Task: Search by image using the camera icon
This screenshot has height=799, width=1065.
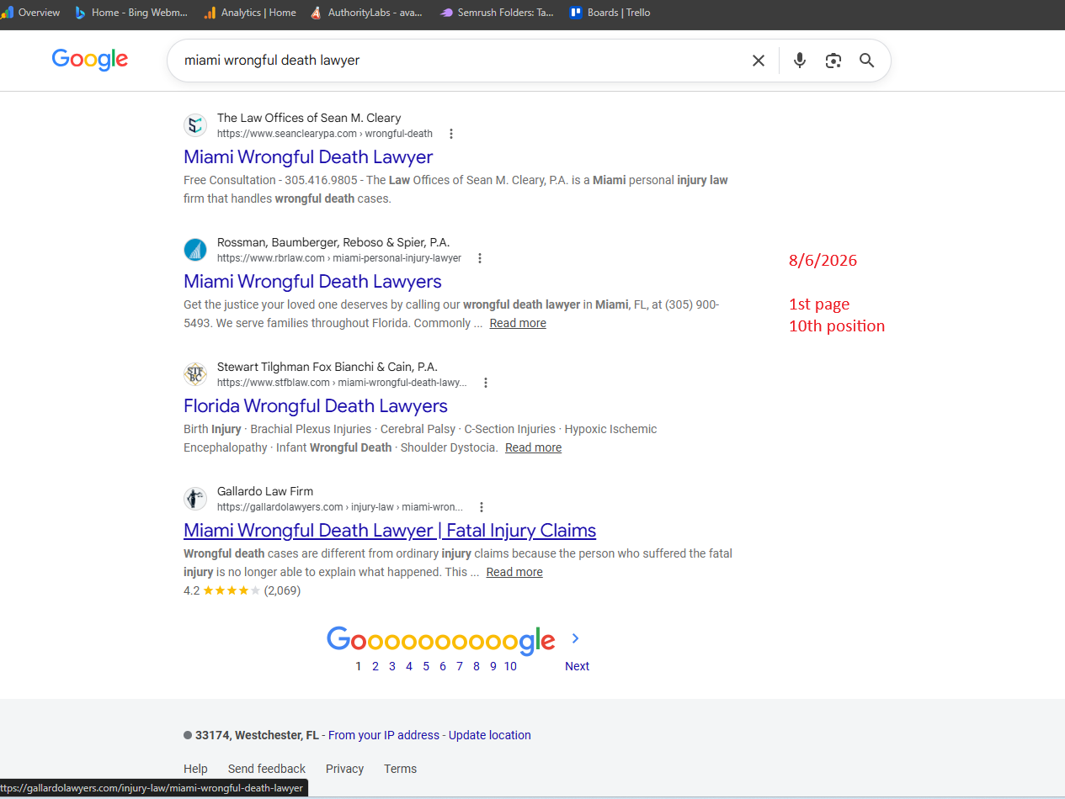Action: coord(833,61)
